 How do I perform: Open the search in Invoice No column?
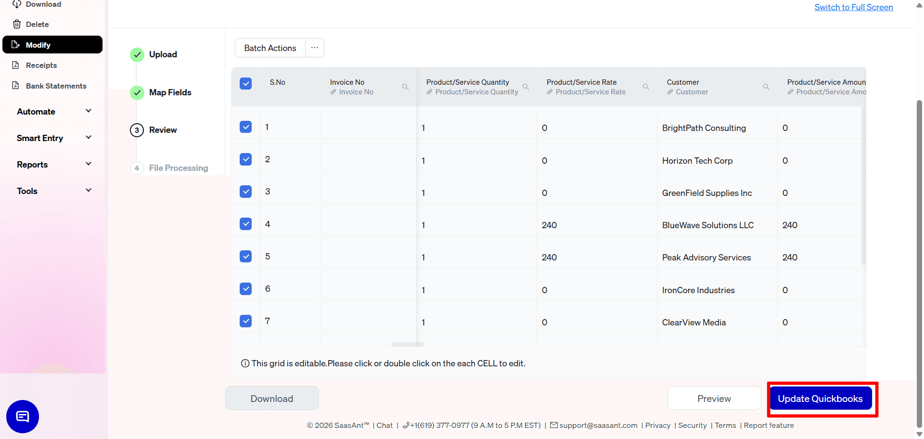pos(405,87)
